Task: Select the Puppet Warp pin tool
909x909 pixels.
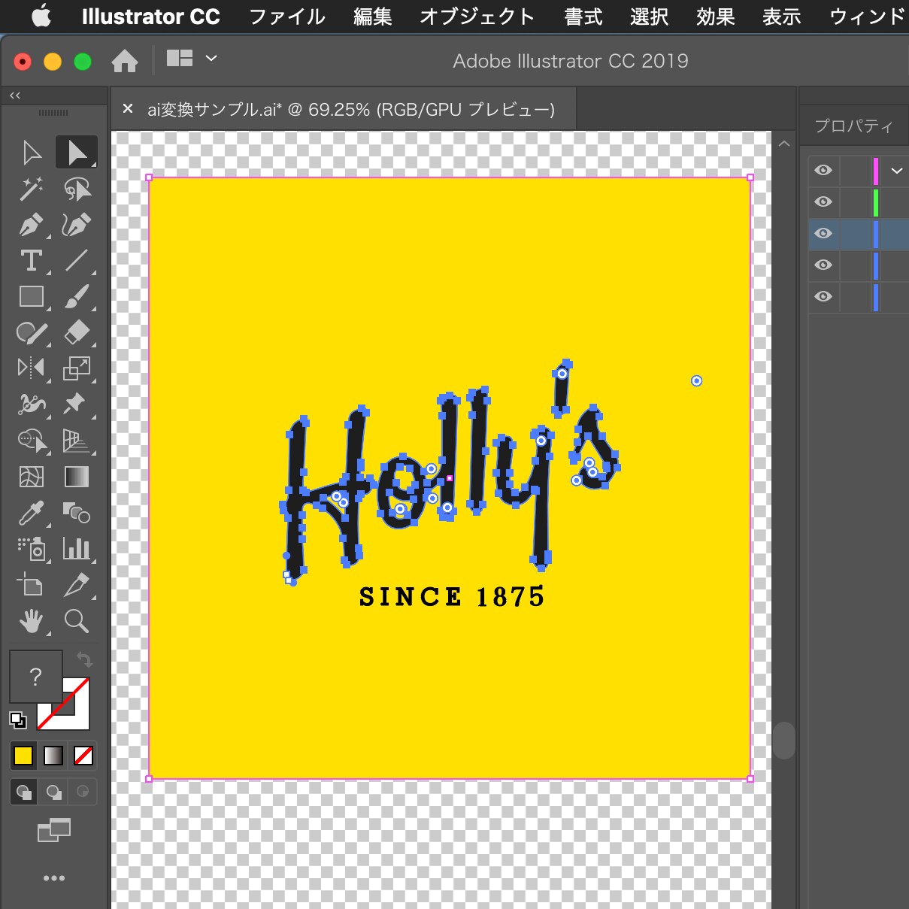Action: point(77,404)
